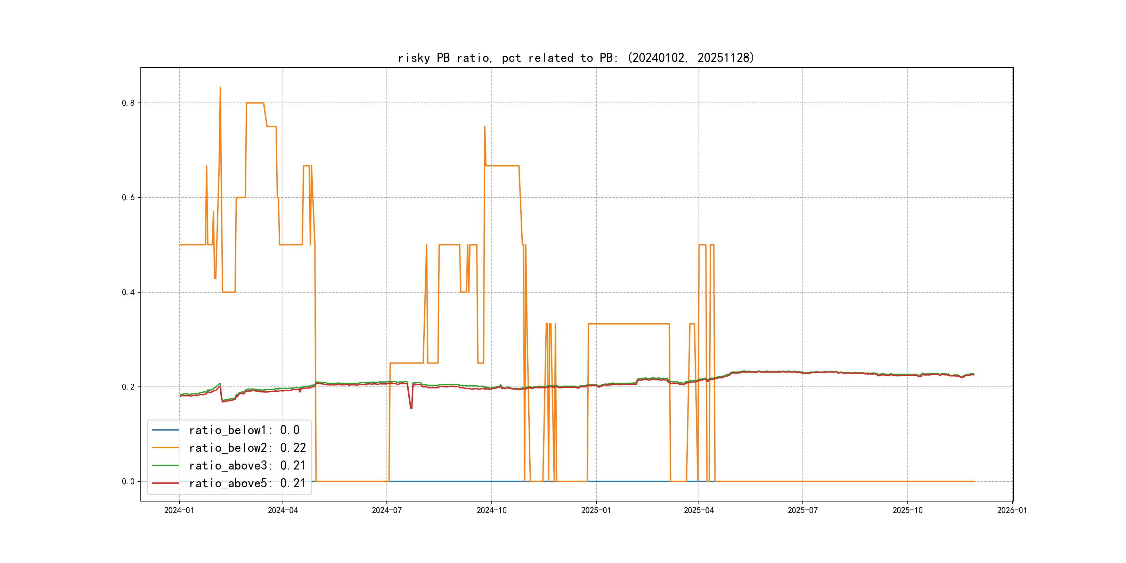The height and width of the screenshot is (563, 1126).
Task: Click the 2024-01 x-axis tick label
Action: 179,510
